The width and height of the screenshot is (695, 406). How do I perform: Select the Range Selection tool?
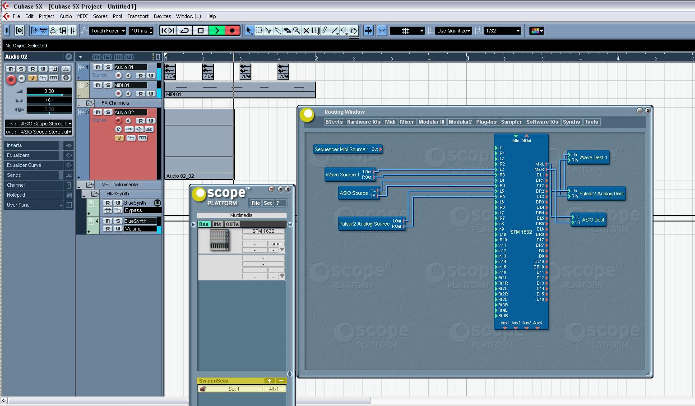tap(259, 31)
